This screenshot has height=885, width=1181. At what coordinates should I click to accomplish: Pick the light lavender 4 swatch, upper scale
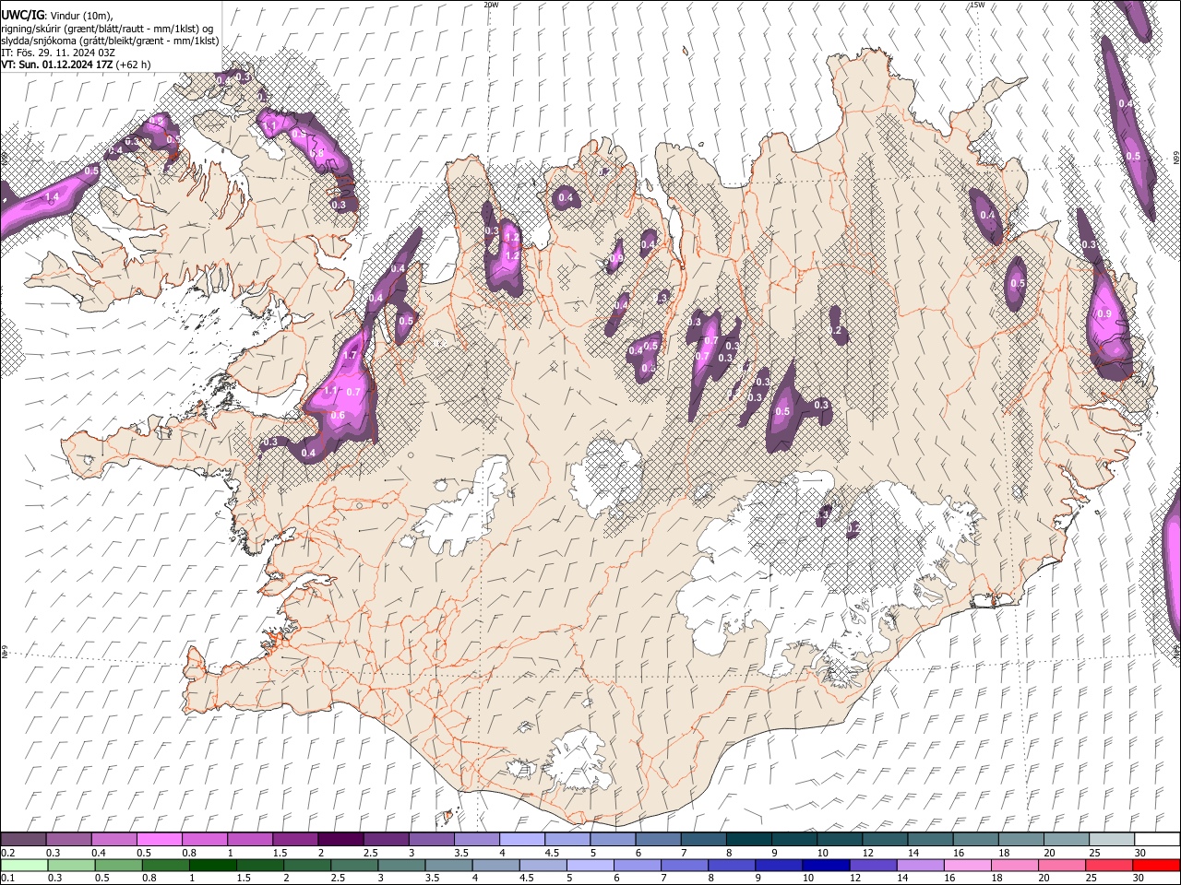point(521,840)
